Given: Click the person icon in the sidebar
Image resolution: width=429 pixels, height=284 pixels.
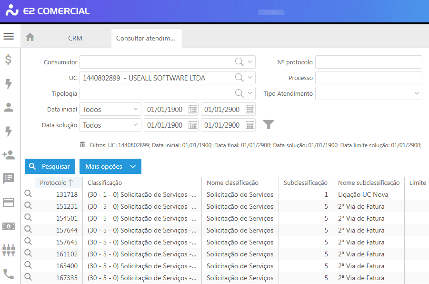Looking at the screenshot, I should click(x=9, y=107).
